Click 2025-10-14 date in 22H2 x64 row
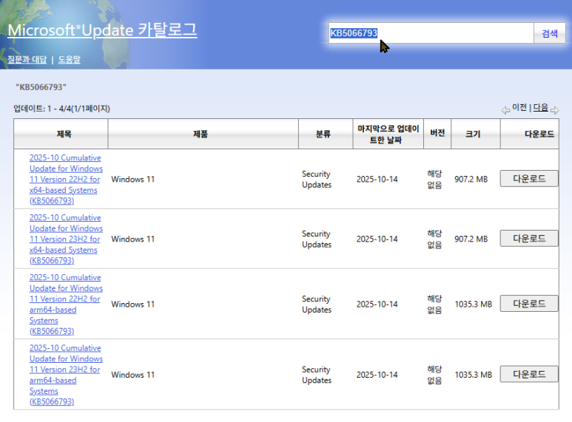This screenshot has width=572, height=422. [377, 180]
